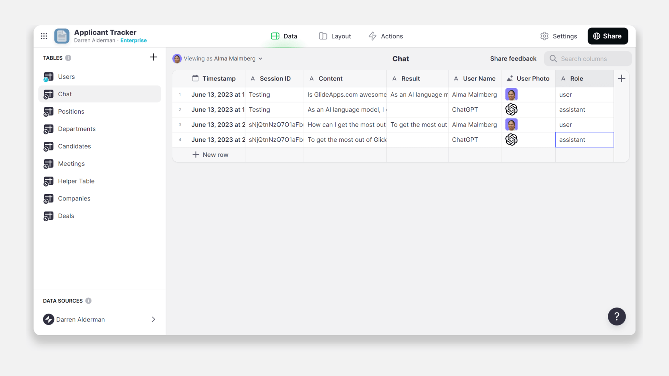669x376 pixels.
Task: Add a new table with plus icon
Action: coord(153,57)
